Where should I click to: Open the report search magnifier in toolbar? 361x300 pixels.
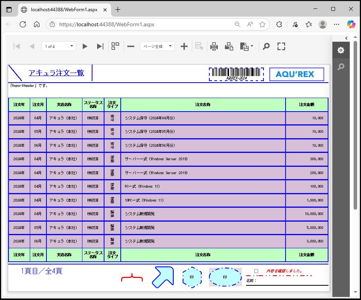(266, 46)
